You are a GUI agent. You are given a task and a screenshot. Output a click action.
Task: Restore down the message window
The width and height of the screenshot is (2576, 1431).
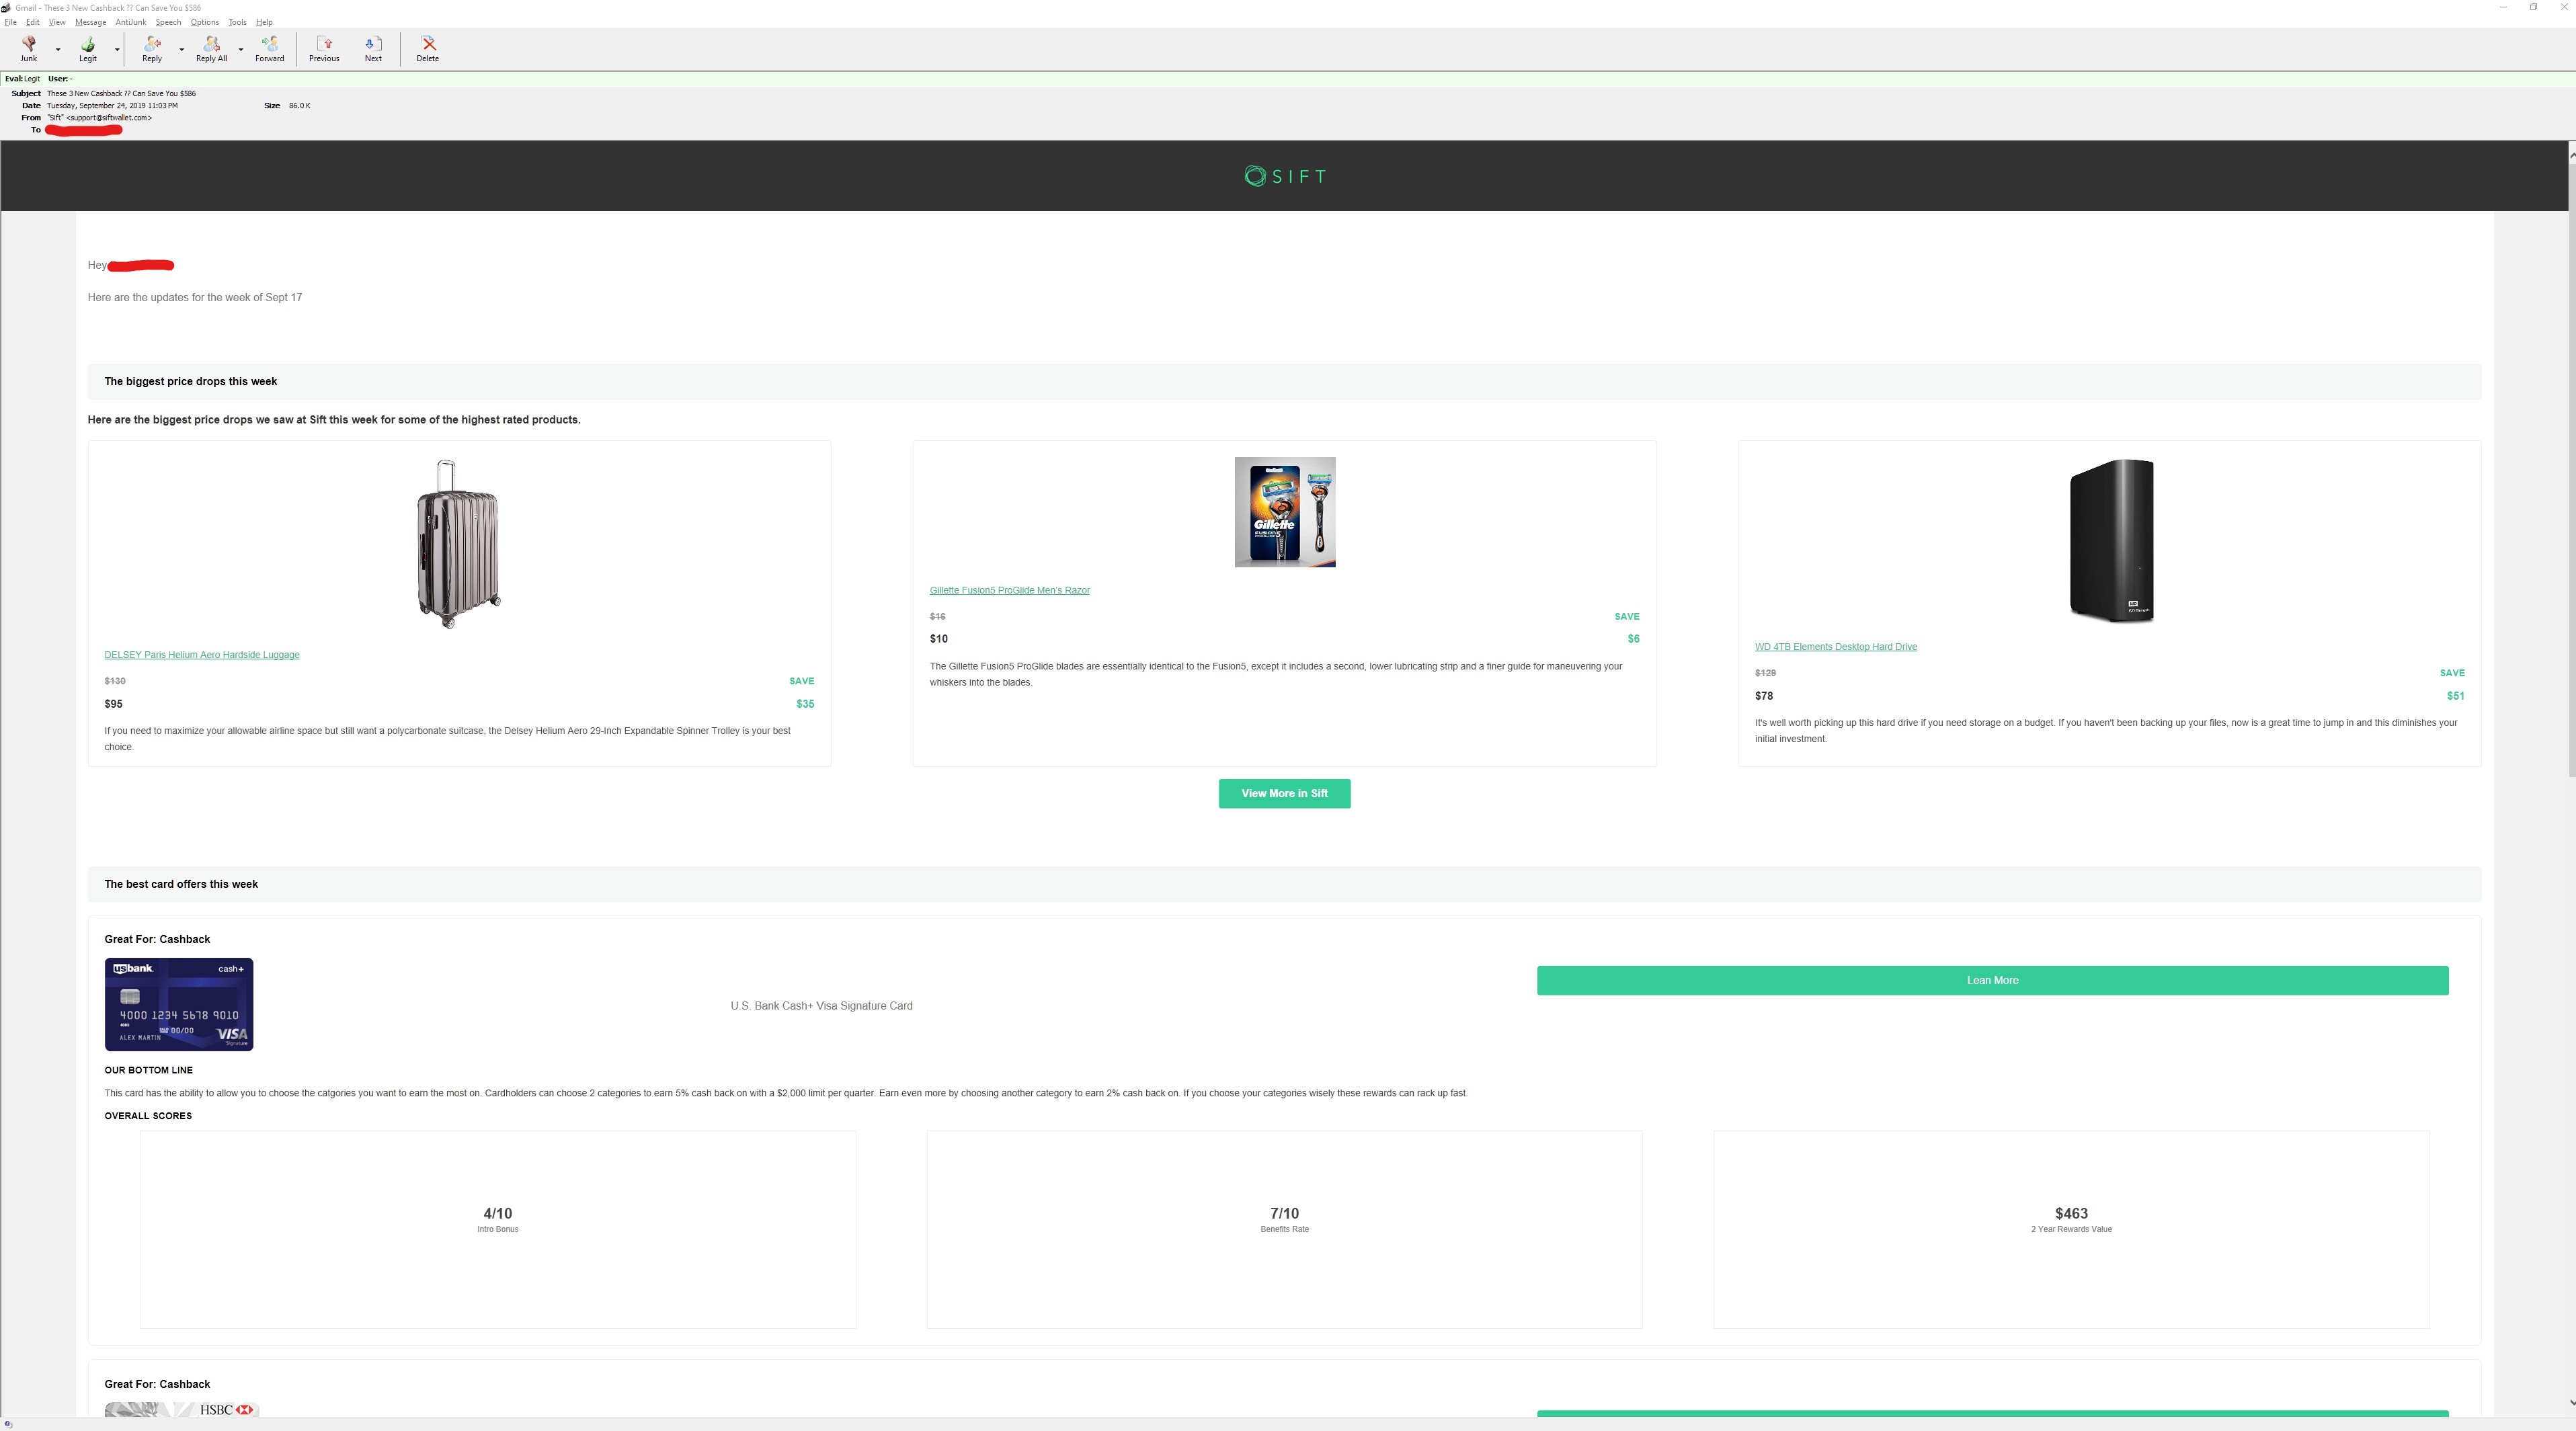[2533, 7]
